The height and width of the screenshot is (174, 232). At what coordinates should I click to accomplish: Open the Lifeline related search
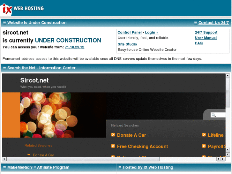click(216, 135)
